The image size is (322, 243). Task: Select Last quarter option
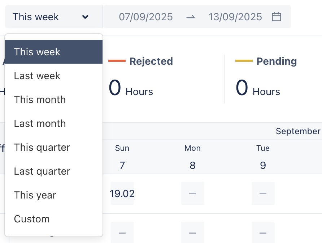coord(53,171)
